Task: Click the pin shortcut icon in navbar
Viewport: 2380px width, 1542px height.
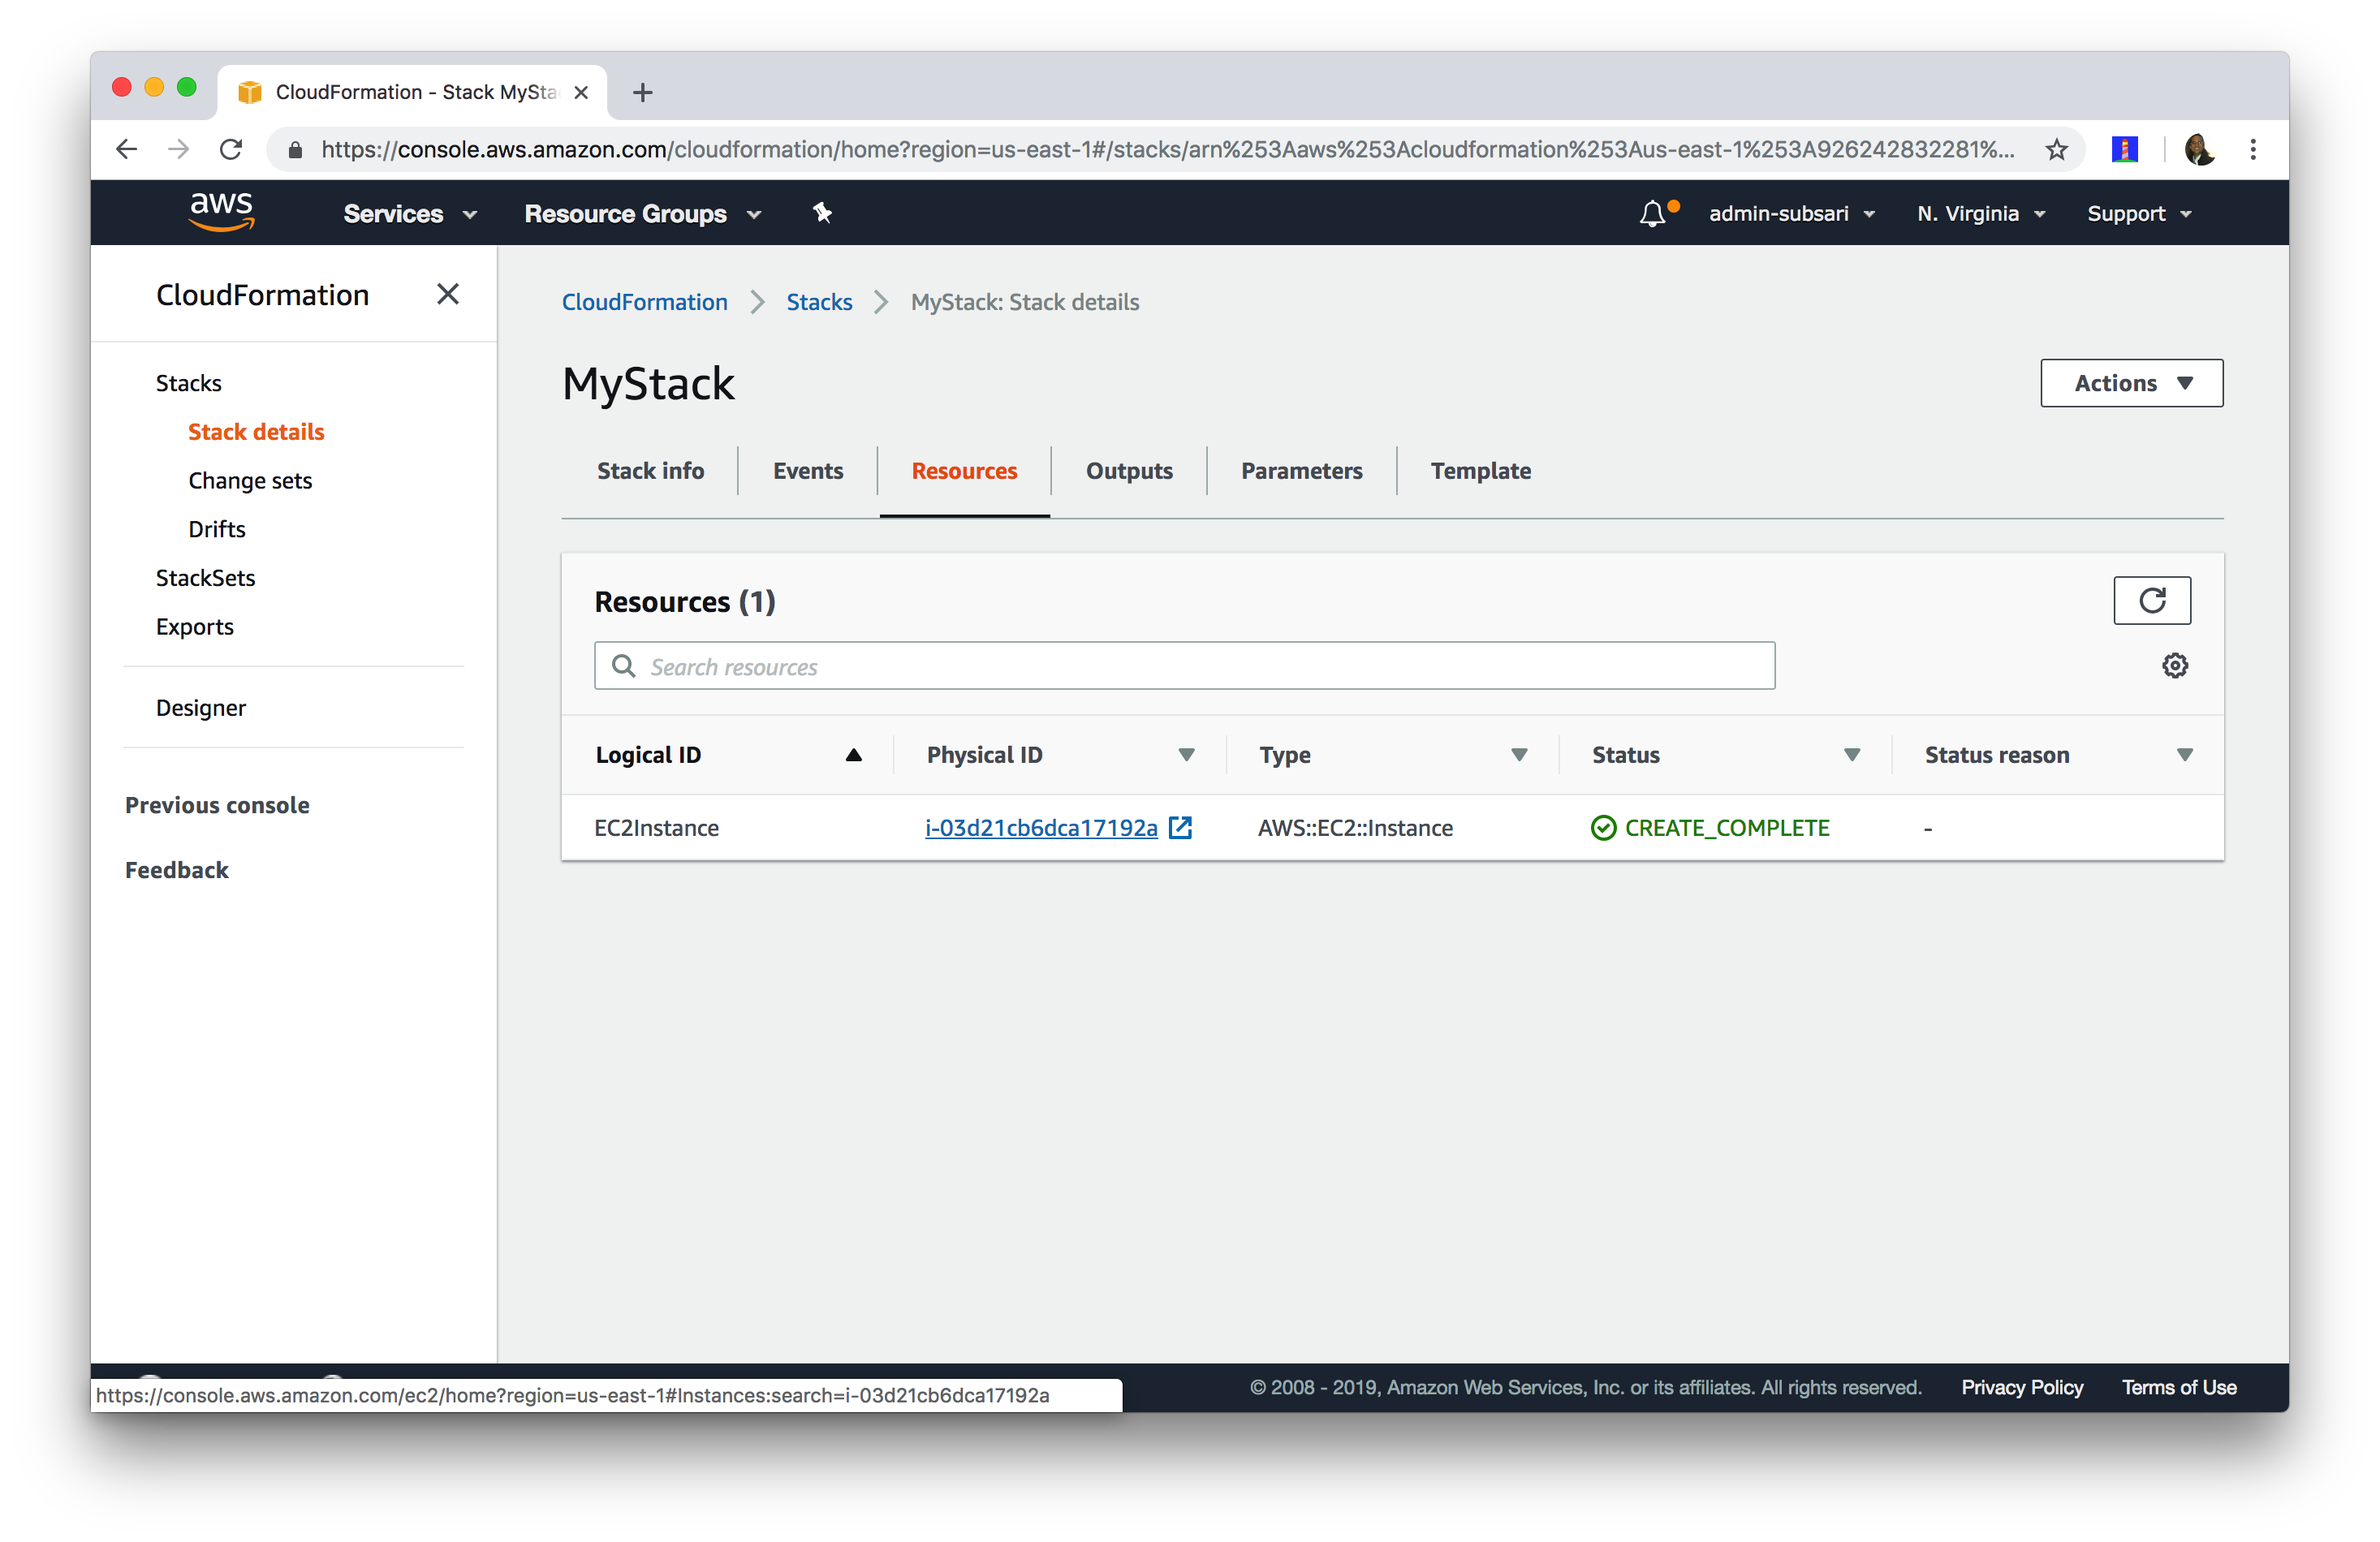Action: (x=822, y=213)
